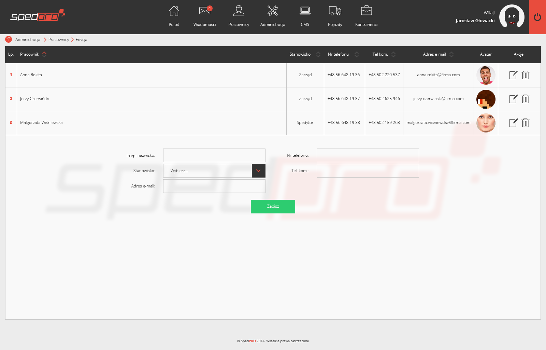Screen dimensions: 546x350
Task: Click edit icon for Małgorzata Wiśniewska
Action: 513,123
